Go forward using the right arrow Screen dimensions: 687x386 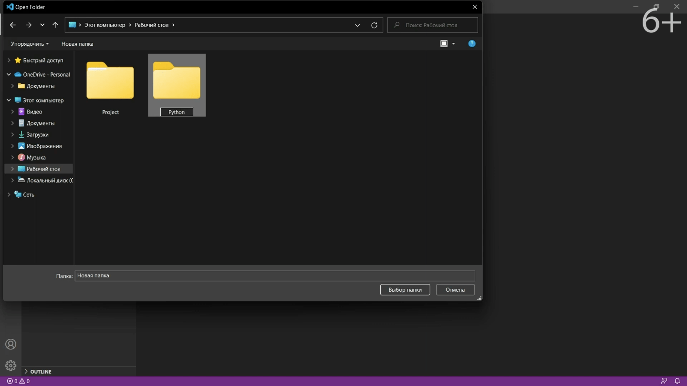(29, 25)
